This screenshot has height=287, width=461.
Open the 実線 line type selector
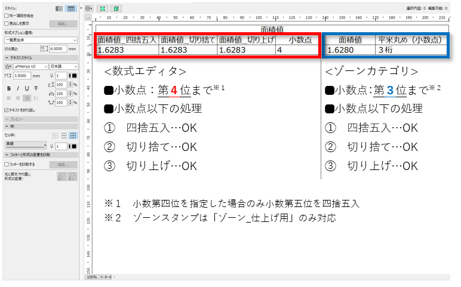tap(26, 145)
